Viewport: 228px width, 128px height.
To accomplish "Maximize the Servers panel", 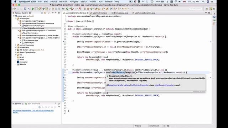I will click(59, 103).
